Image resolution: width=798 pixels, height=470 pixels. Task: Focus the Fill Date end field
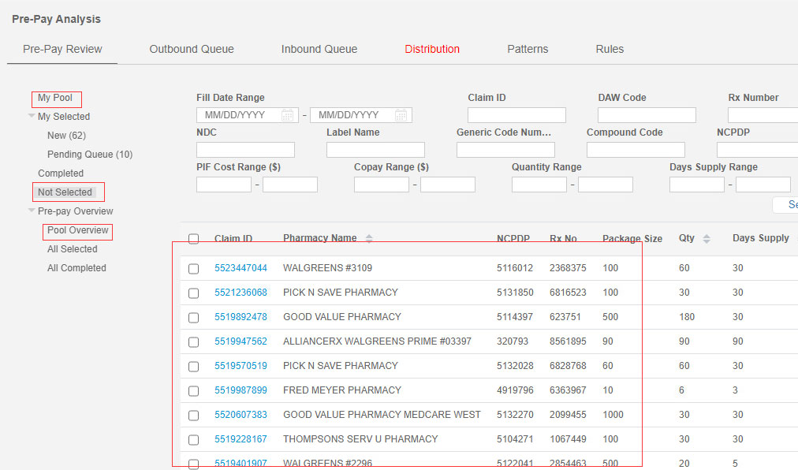coord(361,115)
